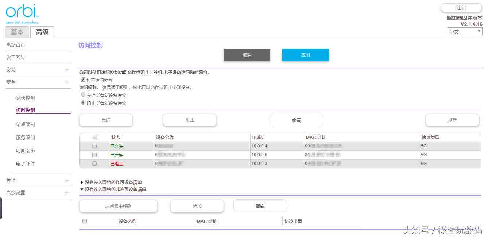
Task: Click the 允许 allow button
Action: [x=106, y=120]
